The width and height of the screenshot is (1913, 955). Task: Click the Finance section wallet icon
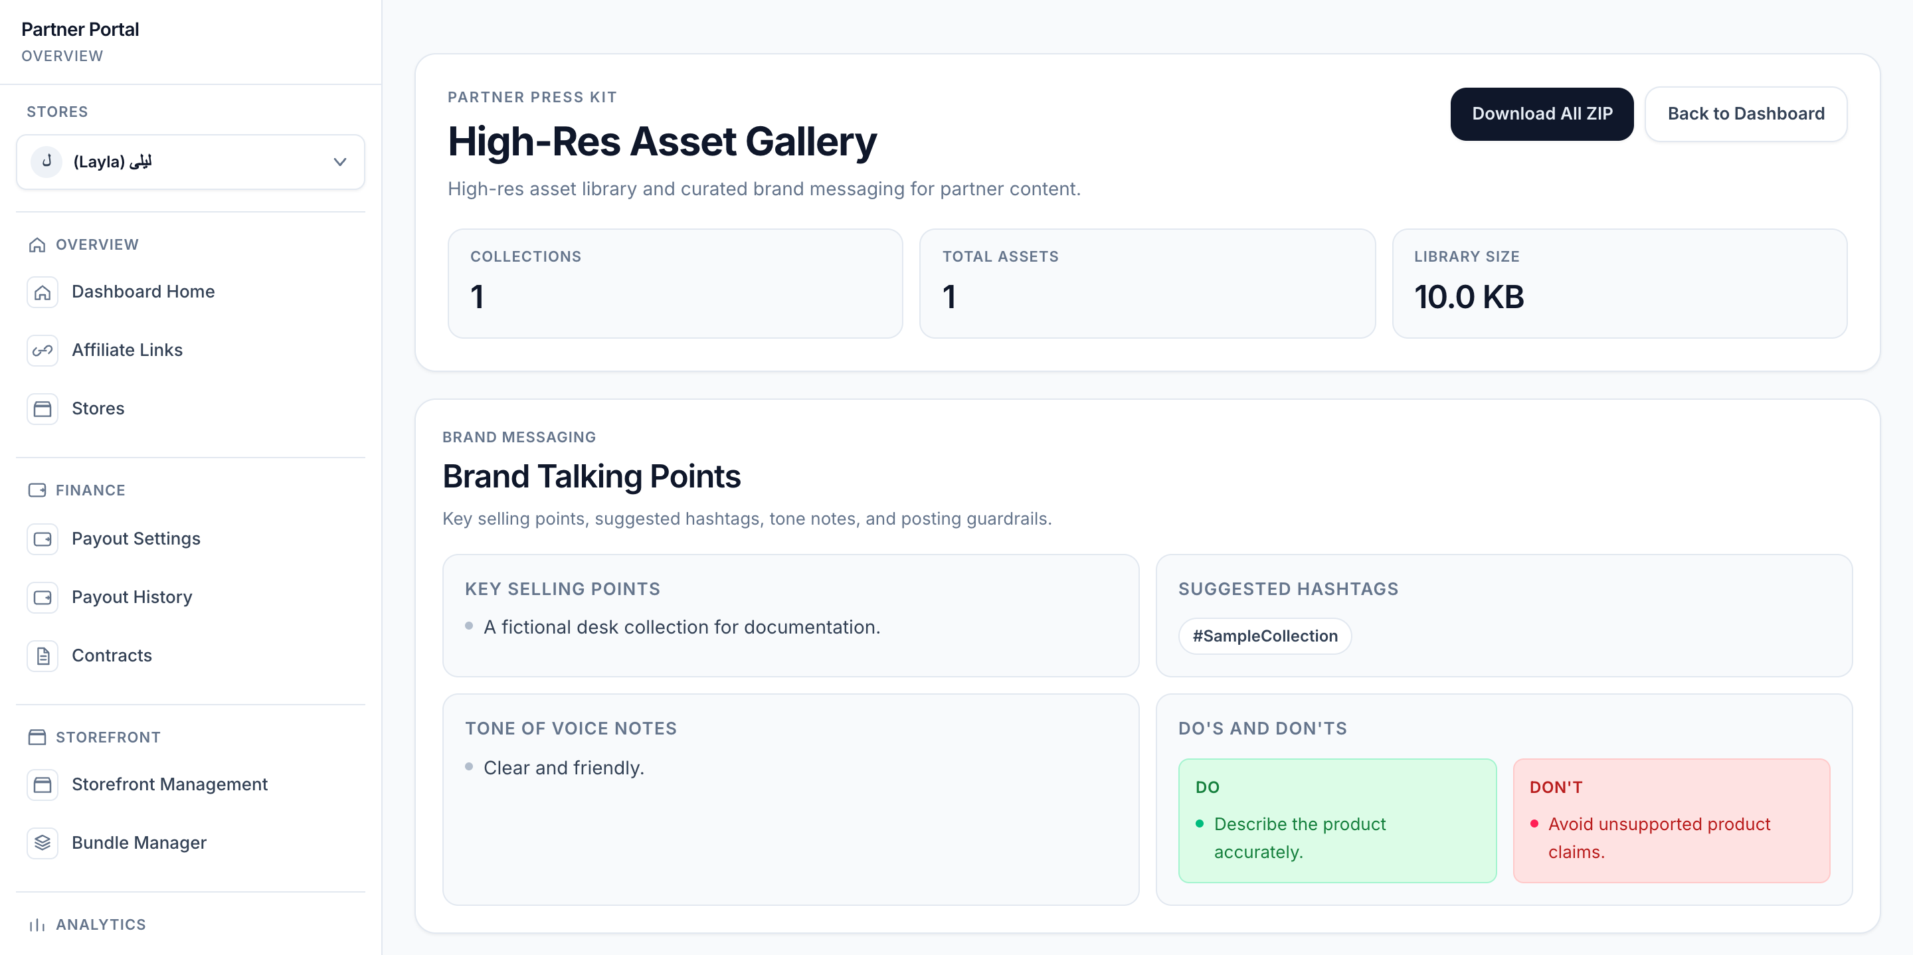tap(37, 491)
